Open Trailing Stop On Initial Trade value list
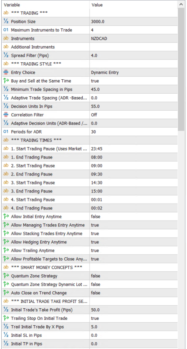 134,318
